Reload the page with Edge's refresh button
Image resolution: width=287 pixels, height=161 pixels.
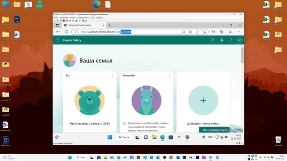click(66, 32)
